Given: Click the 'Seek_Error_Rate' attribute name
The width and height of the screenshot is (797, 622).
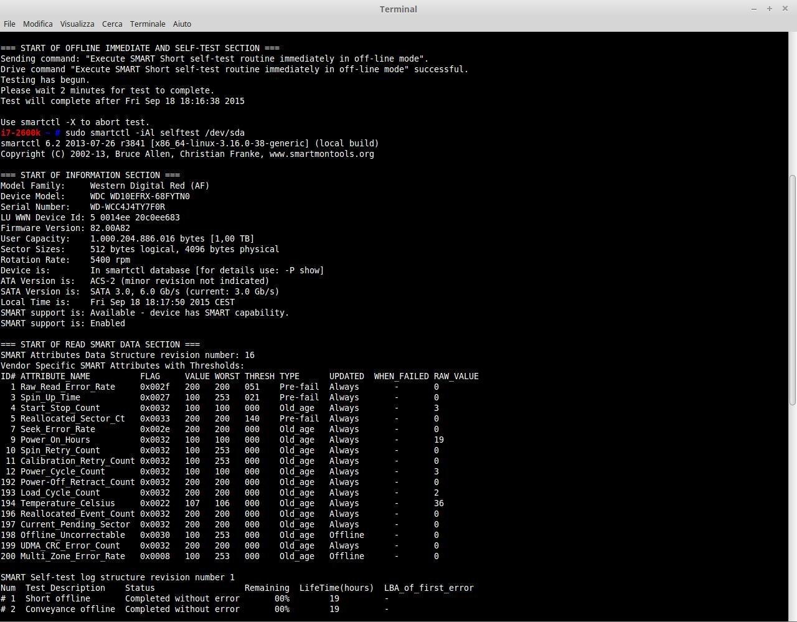Looking at the screenshot, I should [58, 429].
